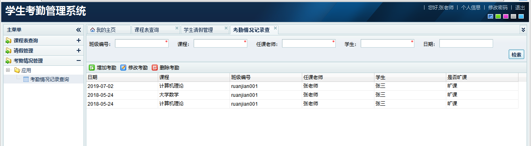Open the tab list overflow chevron
Image resolution: width=531 pixels, height=146 pixels.
(523, 30)
